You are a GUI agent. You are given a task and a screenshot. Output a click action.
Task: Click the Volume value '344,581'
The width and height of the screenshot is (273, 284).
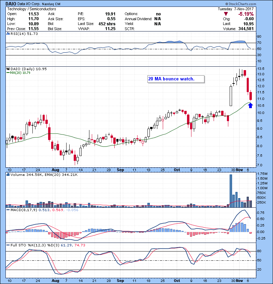tap(246, 29)
